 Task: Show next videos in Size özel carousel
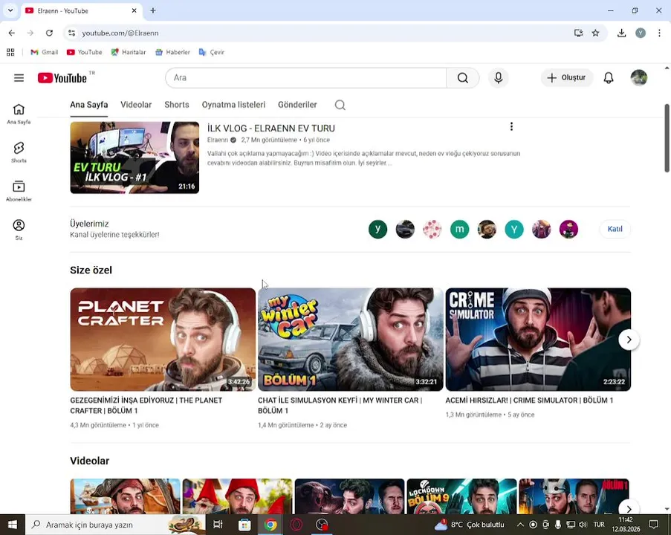[629, 340]
